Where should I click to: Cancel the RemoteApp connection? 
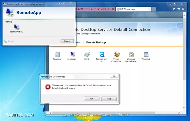pos(67,41)
